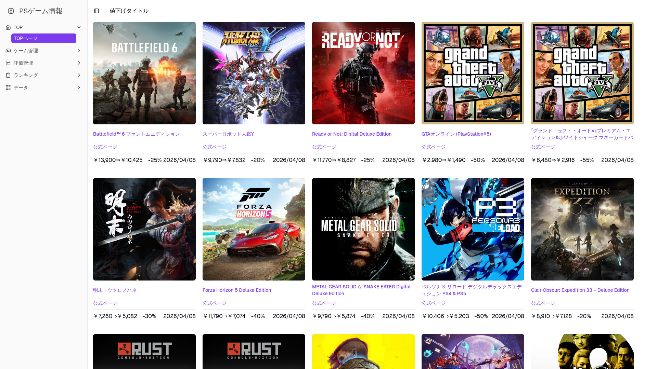
Task: Open Battlefield 6 ファントムエディション title link
Action: pos(136,134)
